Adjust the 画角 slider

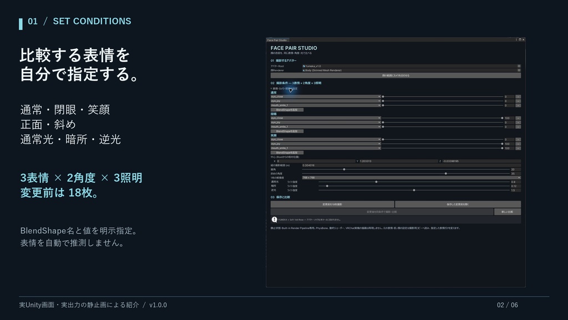pyautogui.click(x=405, y=169)
